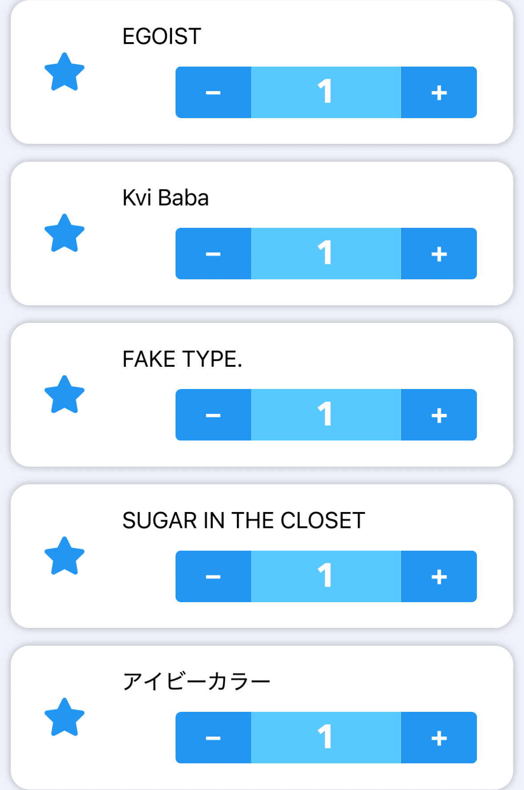Toggle the favorite star for Kvi Baba
The height and width of the screenshot is (790, 524).
pyautogui.click(x=64, y=233)
